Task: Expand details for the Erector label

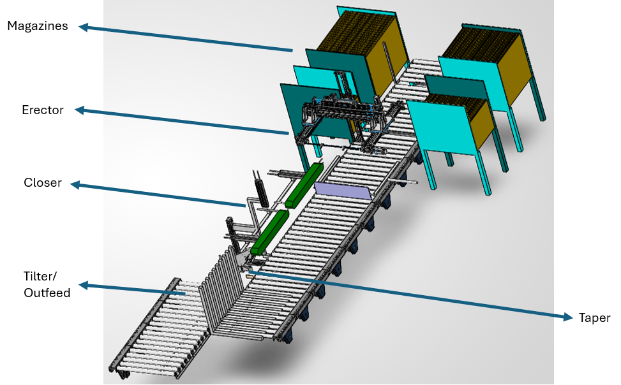Action: coord(43,110)
